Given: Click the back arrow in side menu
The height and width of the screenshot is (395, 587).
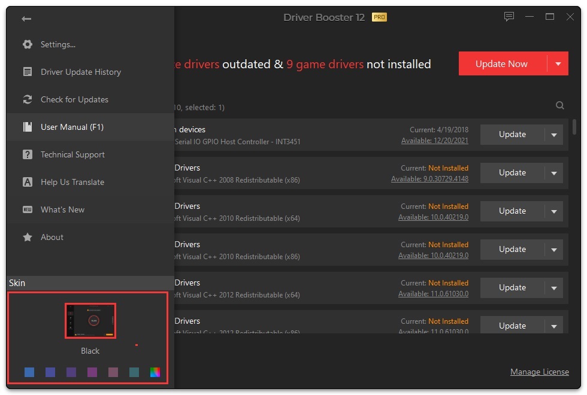Looking at the screenshot, I should click(x=26, y=19).
